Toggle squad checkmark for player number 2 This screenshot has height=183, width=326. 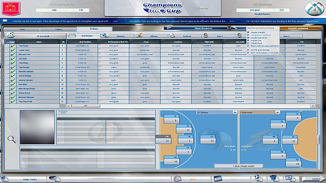pos(13,50)
